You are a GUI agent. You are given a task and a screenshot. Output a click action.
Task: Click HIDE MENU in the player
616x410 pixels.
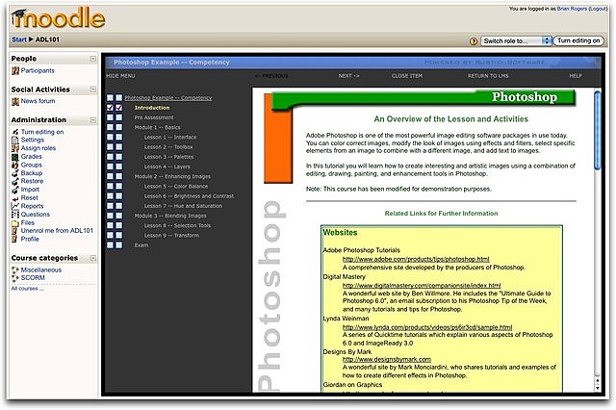[120, 76]
